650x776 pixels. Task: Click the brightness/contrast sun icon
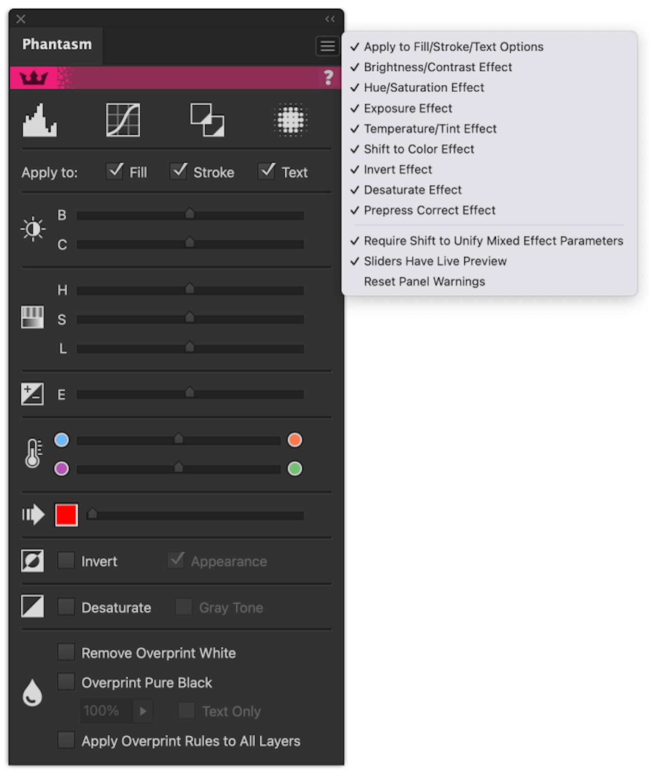32,228
